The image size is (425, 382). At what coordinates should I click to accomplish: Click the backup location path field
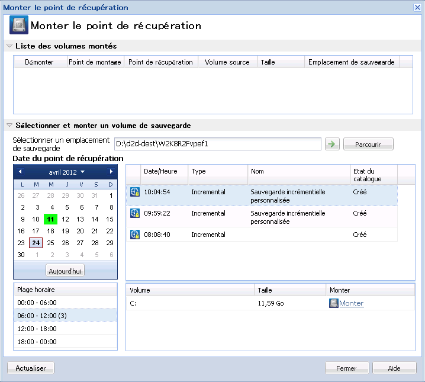217,144
